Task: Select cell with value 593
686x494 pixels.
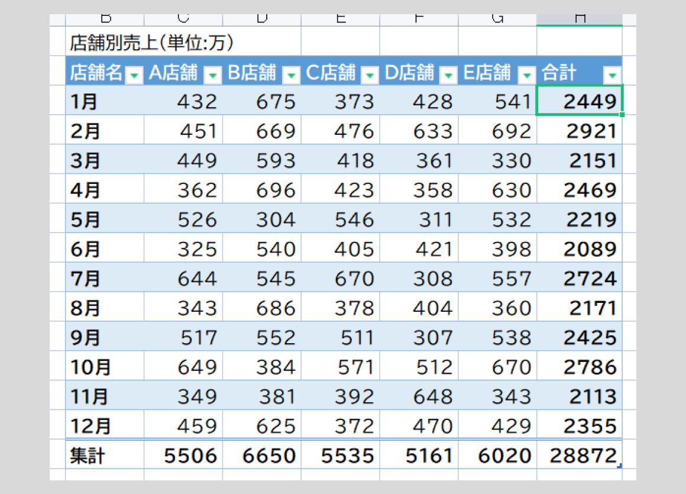Action: (x=261, y=160)
